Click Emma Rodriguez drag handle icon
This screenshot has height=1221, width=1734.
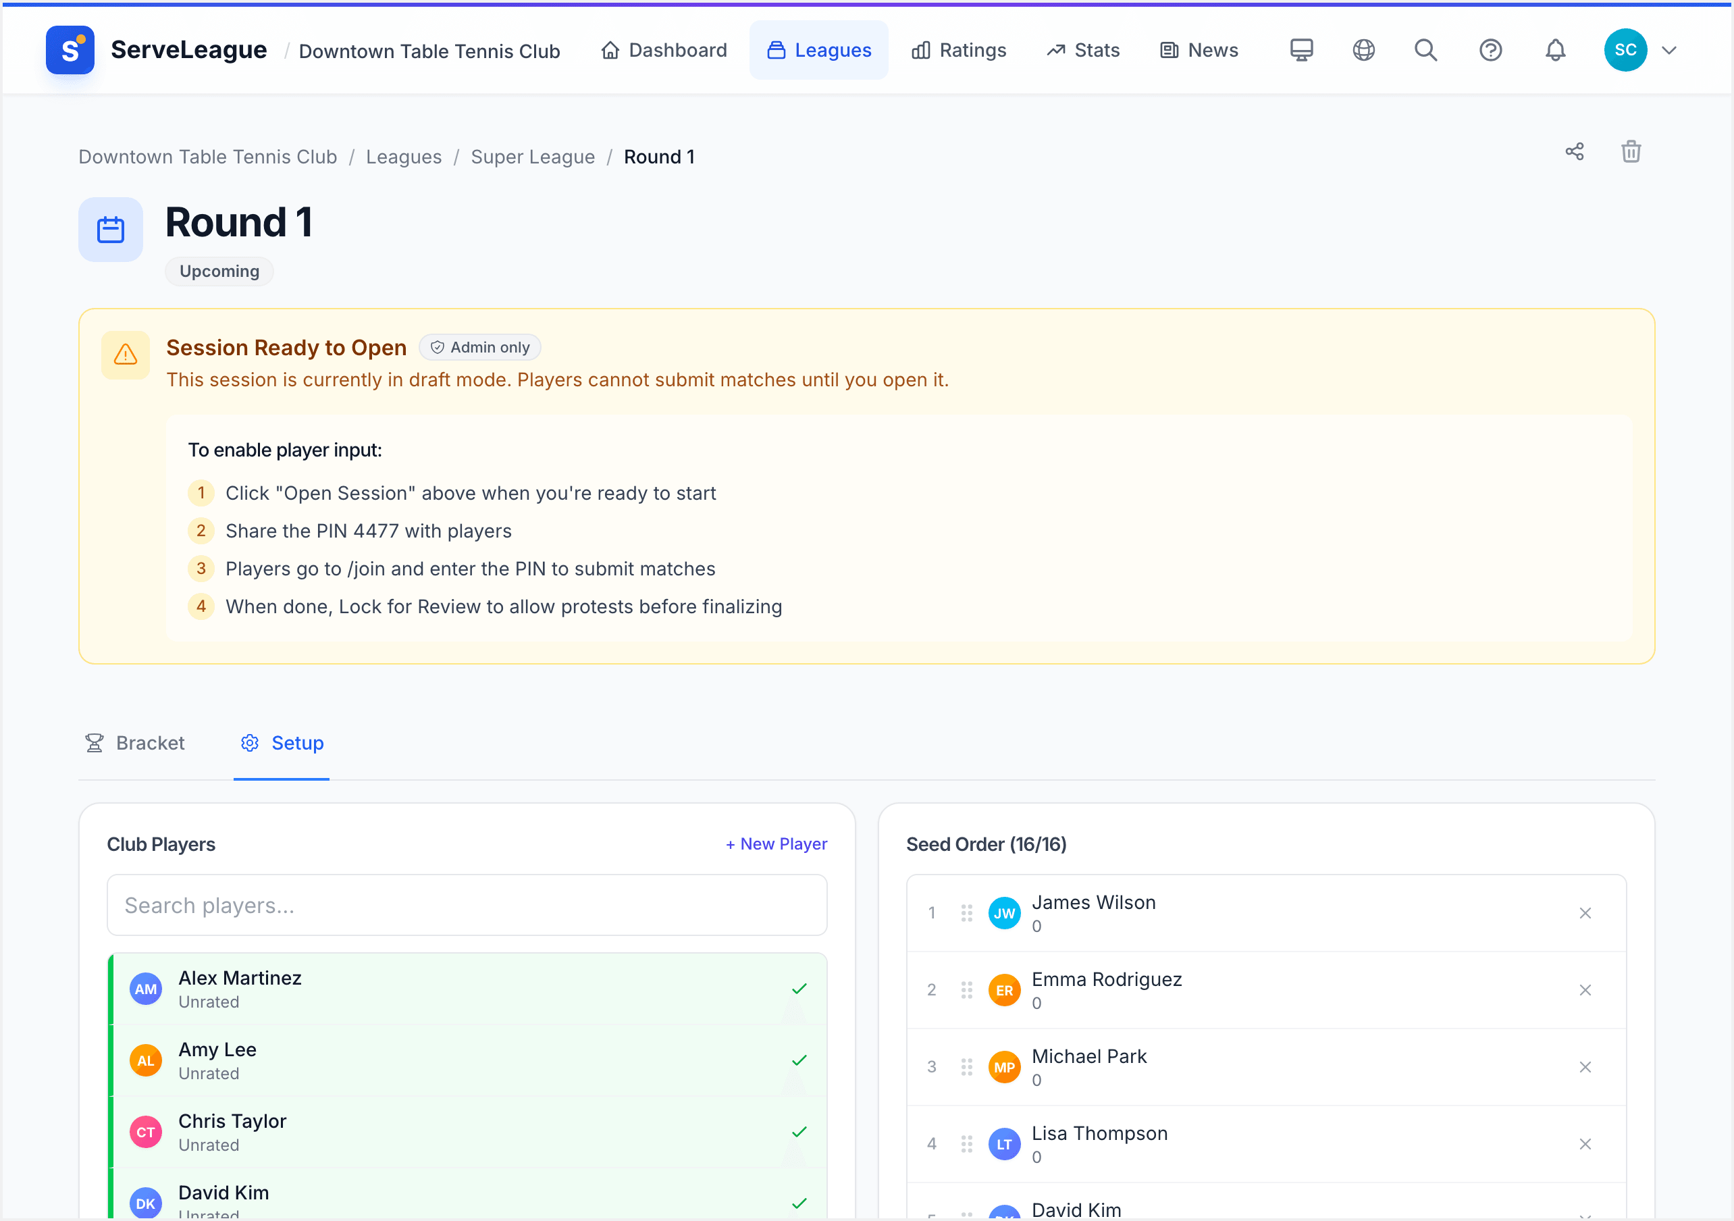coord(966,991)
